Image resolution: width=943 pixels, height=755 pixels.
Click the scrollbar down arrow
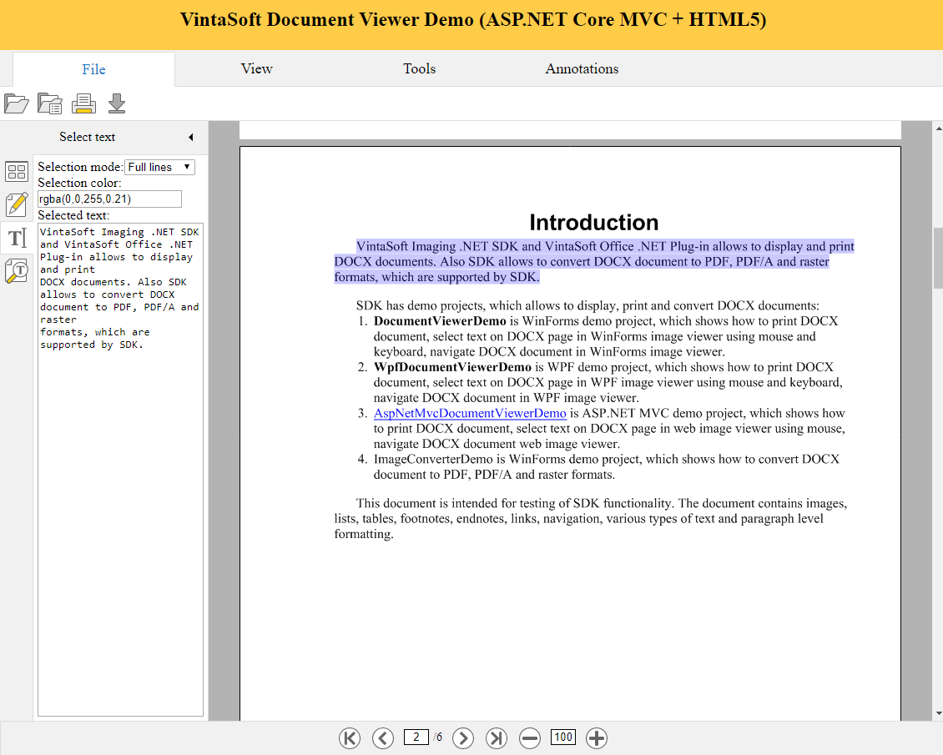(x=938, y=713)
